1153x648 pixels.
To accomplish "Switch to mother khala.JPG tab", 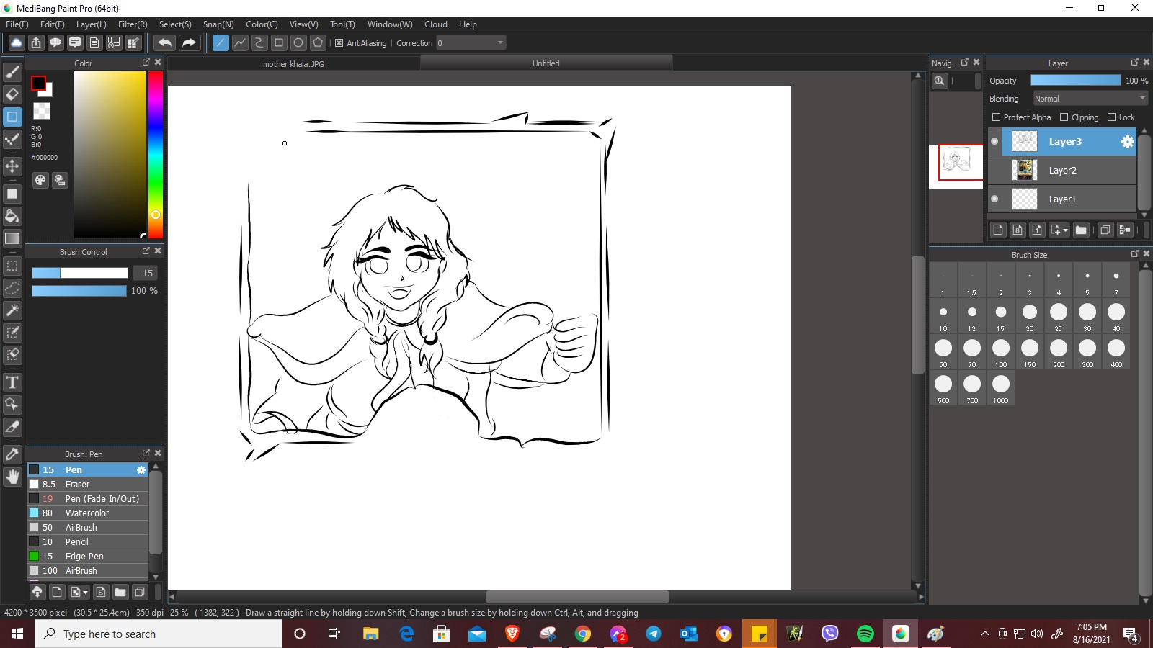I will point(293,64).
